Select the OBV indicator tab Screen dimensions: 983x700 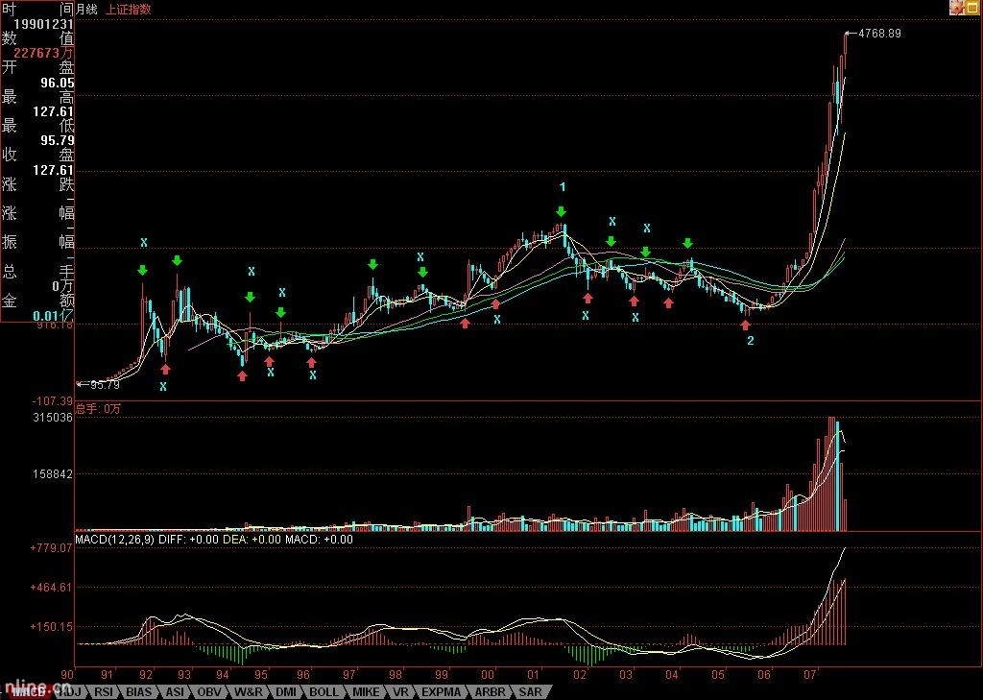click(208, 692)
